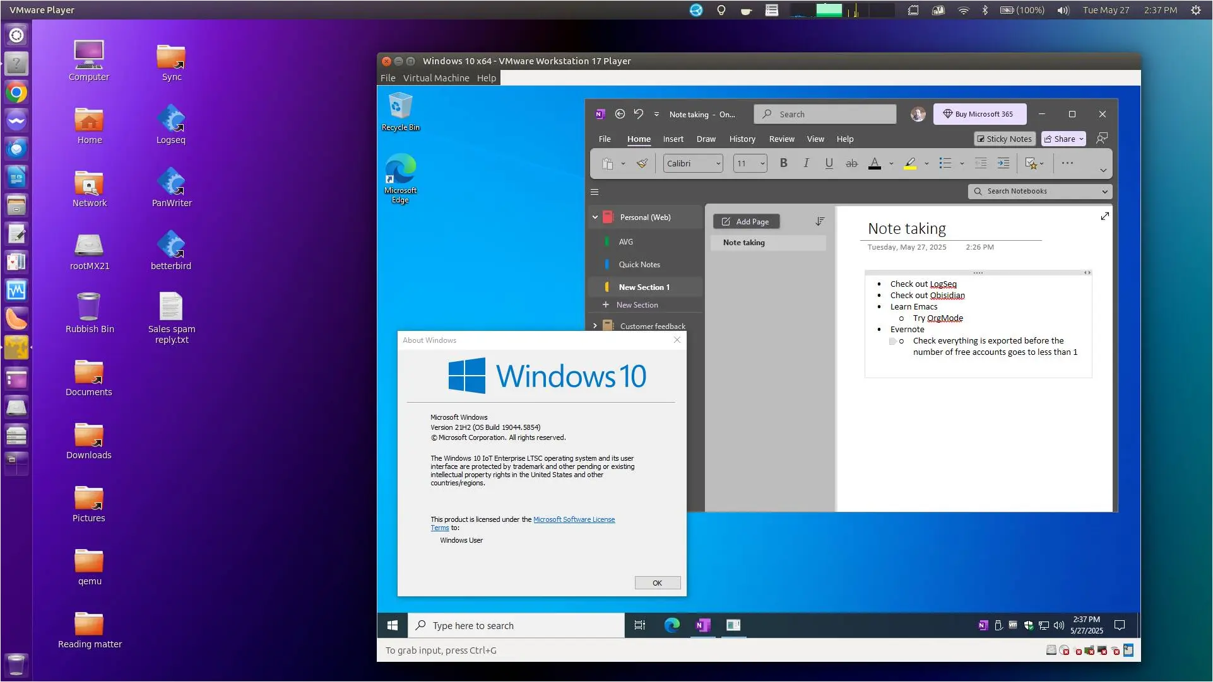Undo the last action in OneNote
Viewport: 1213px width, 682px height.
point(639,114)
